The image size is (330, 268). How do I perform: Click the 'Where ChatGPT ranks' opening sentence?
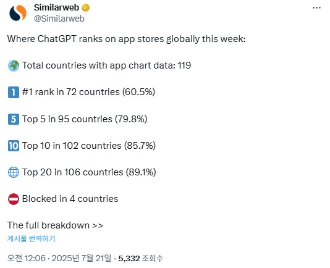(126, 39)
